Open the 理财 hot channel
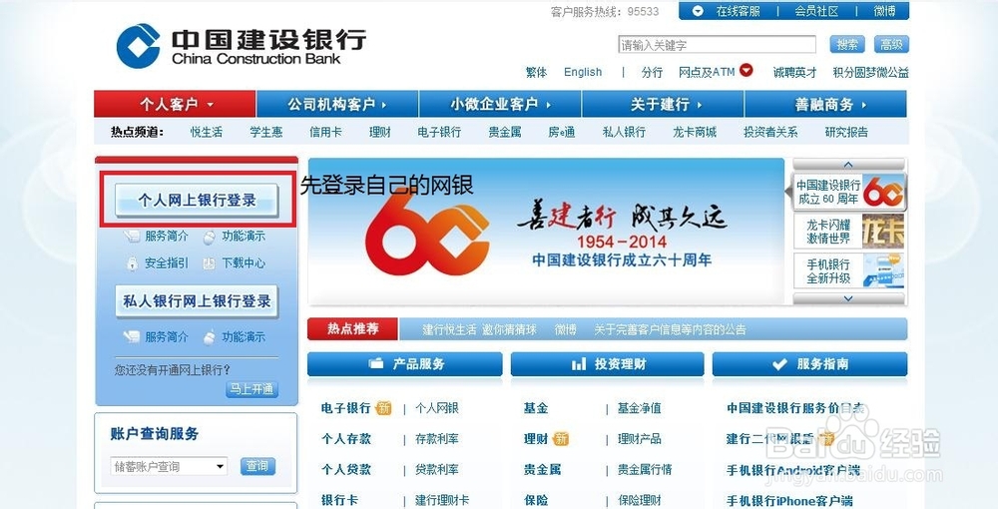This screenshot has width=998, height=509. [x=380, y=133]
